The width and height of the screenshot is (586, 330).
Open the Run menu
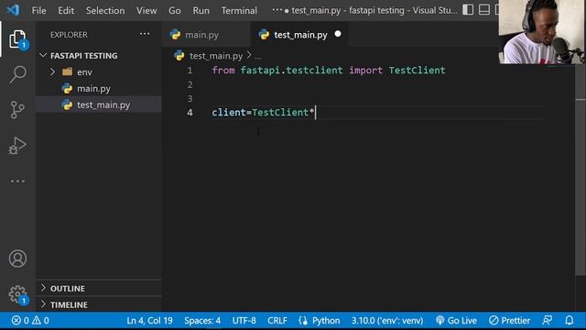(x=201, y=10)
